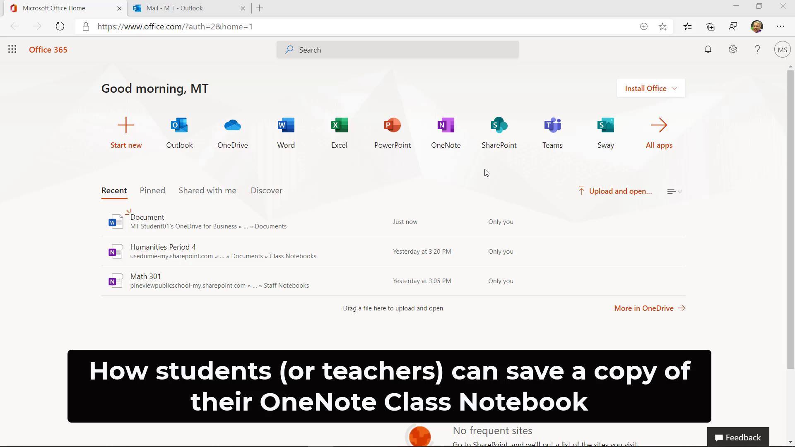Open the Office 365 app launcher grid

click(12, 50)
